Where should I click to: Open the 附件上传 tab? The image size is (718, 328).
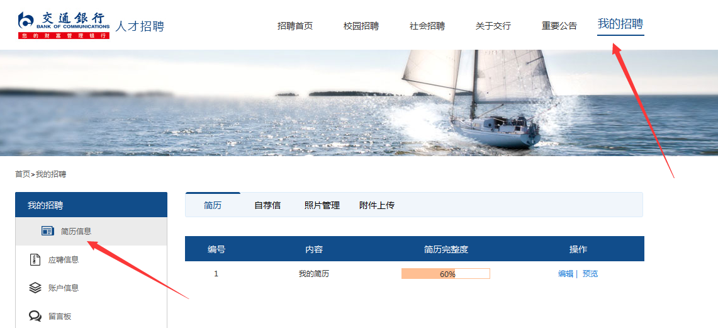(x=377, y=205)
